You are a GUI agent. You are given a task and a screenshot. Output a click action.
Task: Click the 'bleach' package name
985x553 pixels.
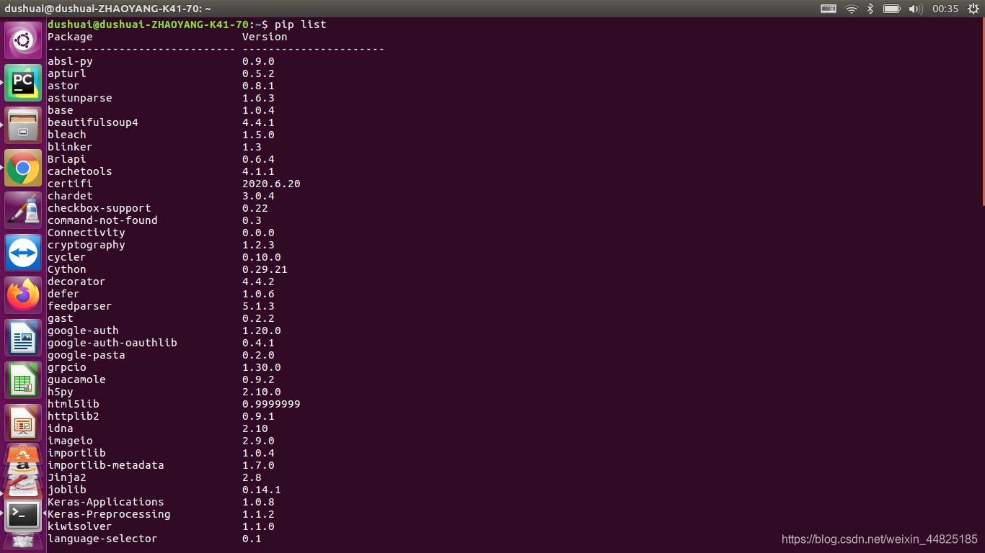[67, 135]
